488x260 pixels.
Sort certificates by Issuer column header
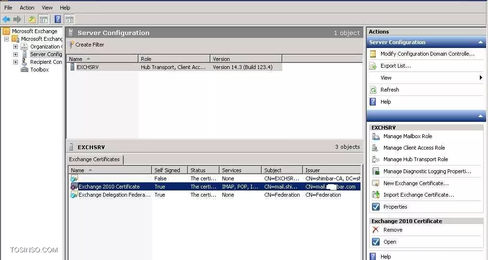(332, 170)
